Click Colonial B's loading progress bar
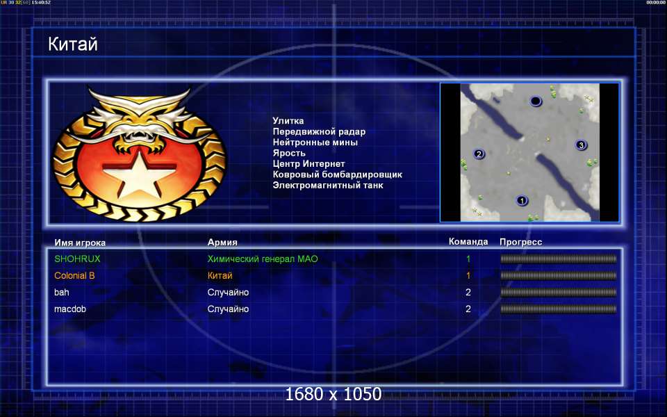This screenshot has height=417, width=667. 559,276
